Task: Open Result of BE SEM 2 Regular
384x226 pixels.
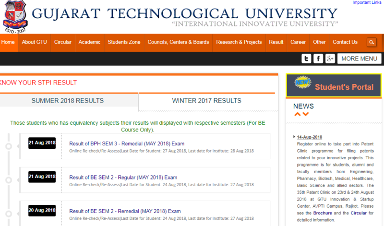Action: [123, 178]
